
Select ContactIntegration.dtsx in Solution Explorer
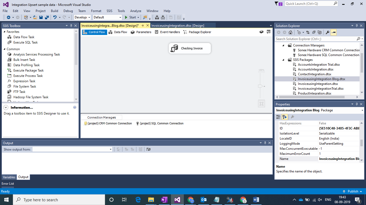[x=314, y=74]
